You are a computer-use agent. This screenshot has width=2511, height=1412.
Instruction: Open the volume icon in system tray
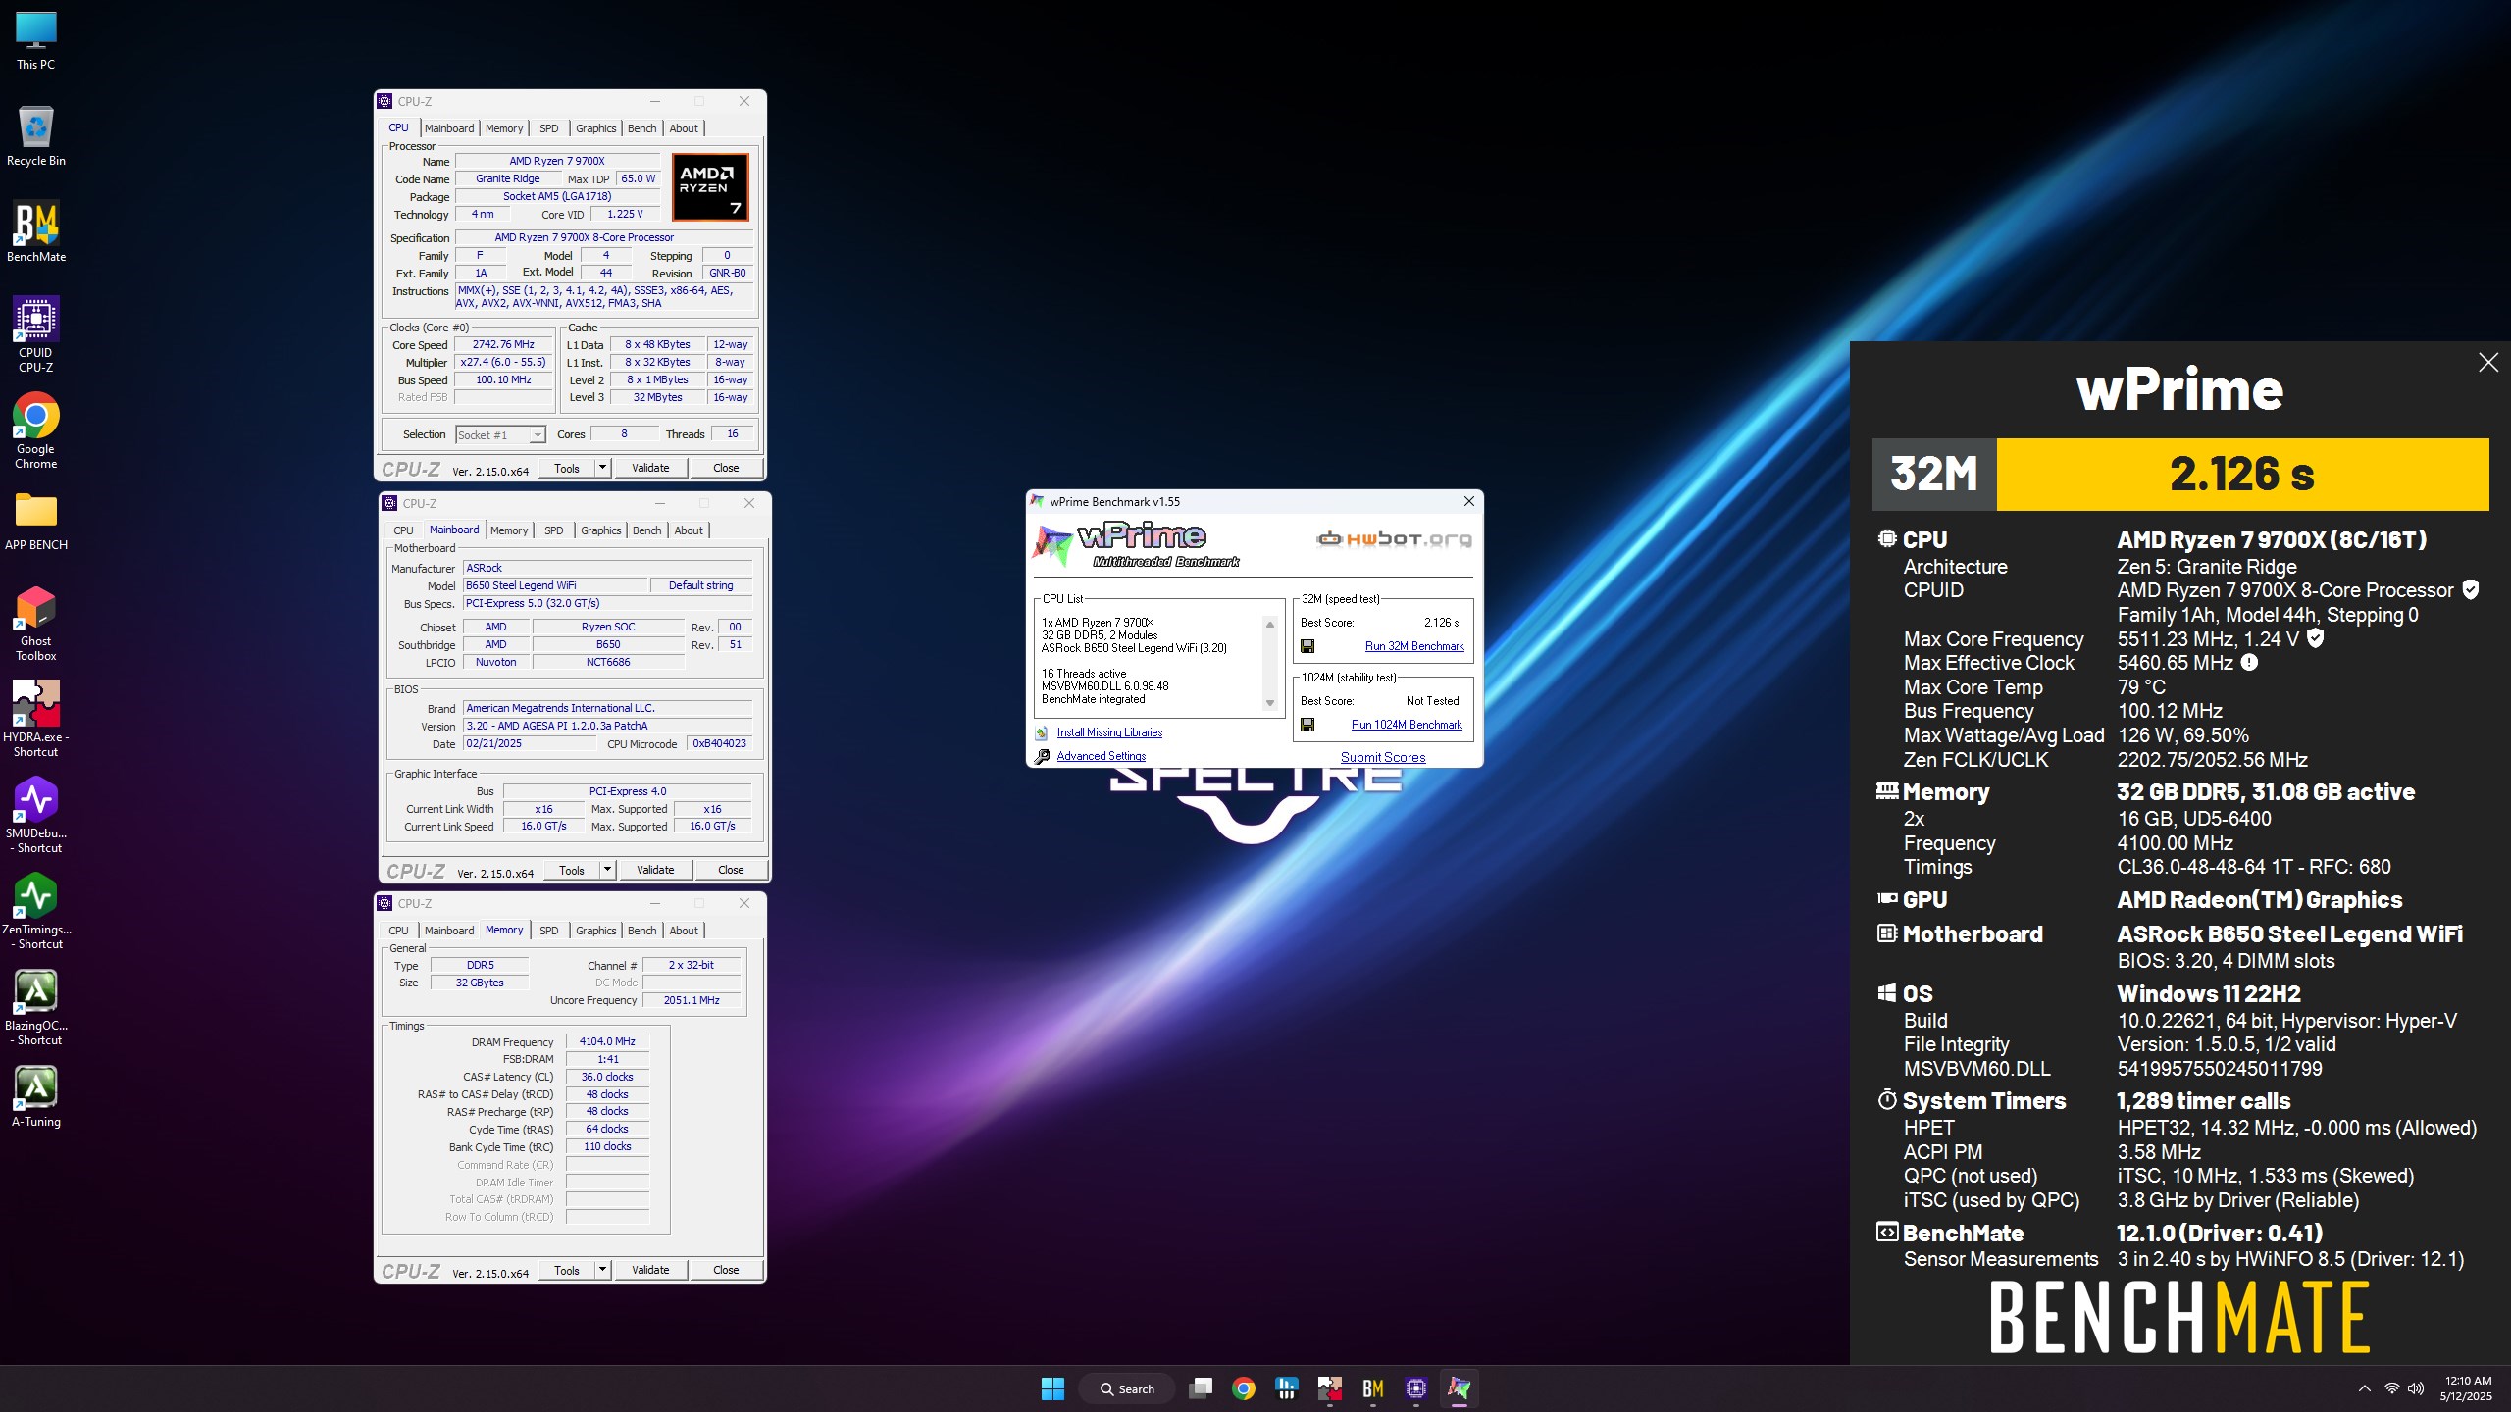2416,1388
